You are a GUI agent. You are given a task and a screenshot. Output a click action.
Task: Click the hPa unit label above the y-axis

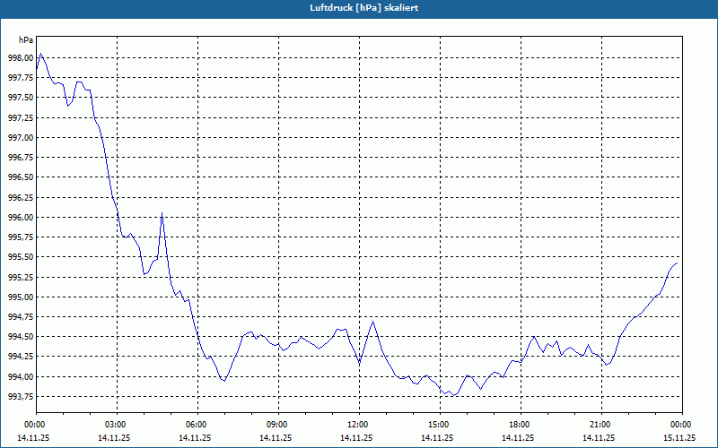(25, 39)
